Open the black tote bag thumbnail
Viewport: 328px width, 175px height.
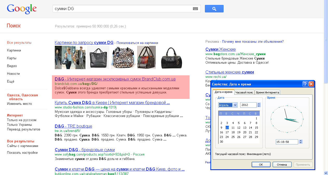coord(98,57)
